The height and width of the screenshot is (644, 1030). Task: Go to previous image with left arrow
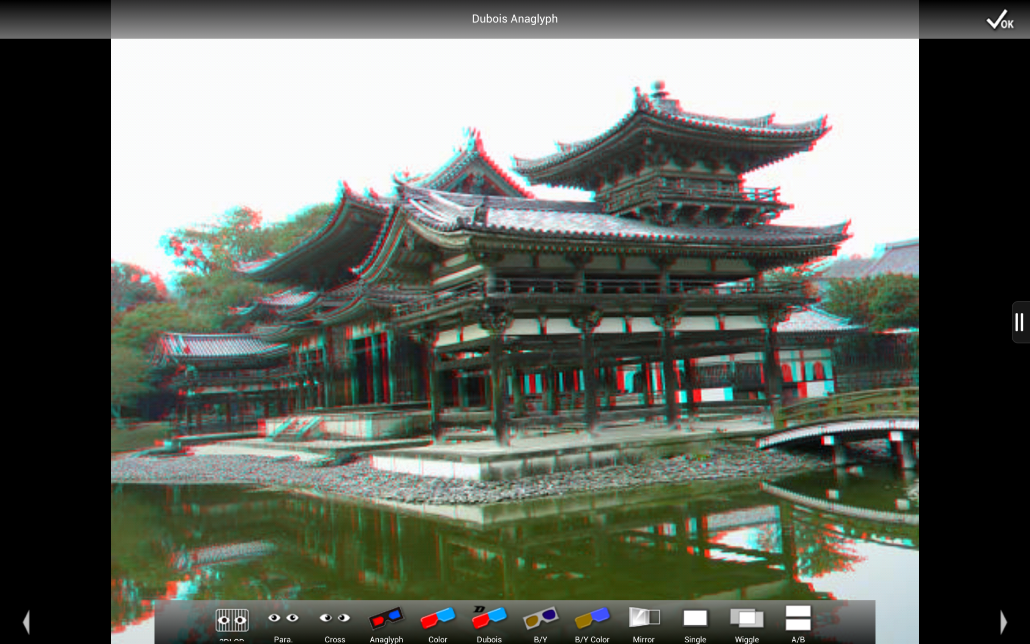(26, 622)
